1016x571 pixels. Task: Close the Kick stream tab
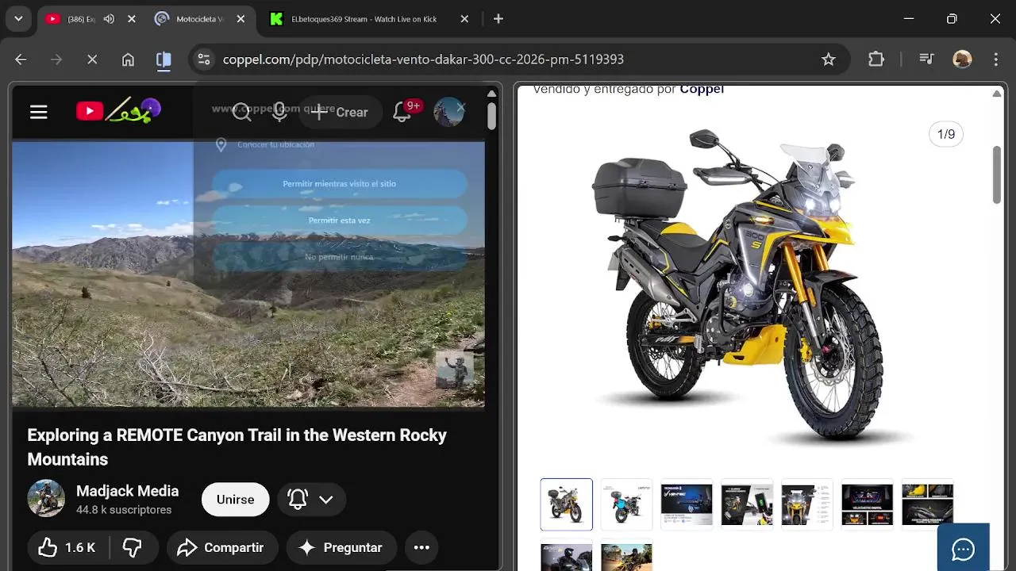tap(465, 19)
